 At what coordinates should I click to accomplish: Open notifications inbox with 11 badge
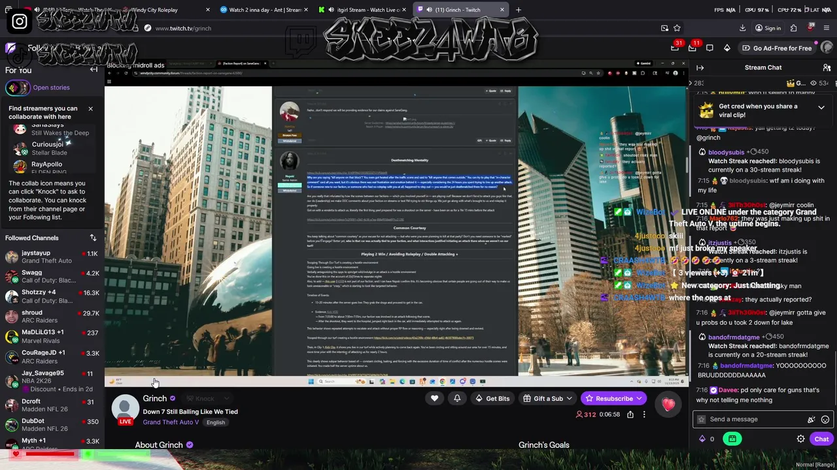[693, 48]
